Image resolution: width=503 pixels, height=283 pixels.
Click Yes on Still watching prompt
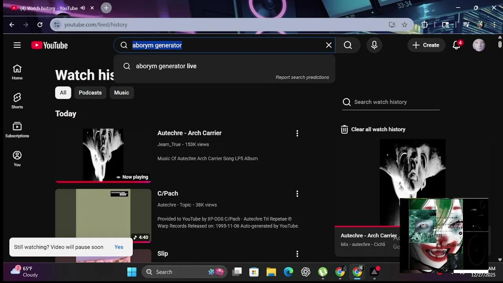tap(119, 247)
